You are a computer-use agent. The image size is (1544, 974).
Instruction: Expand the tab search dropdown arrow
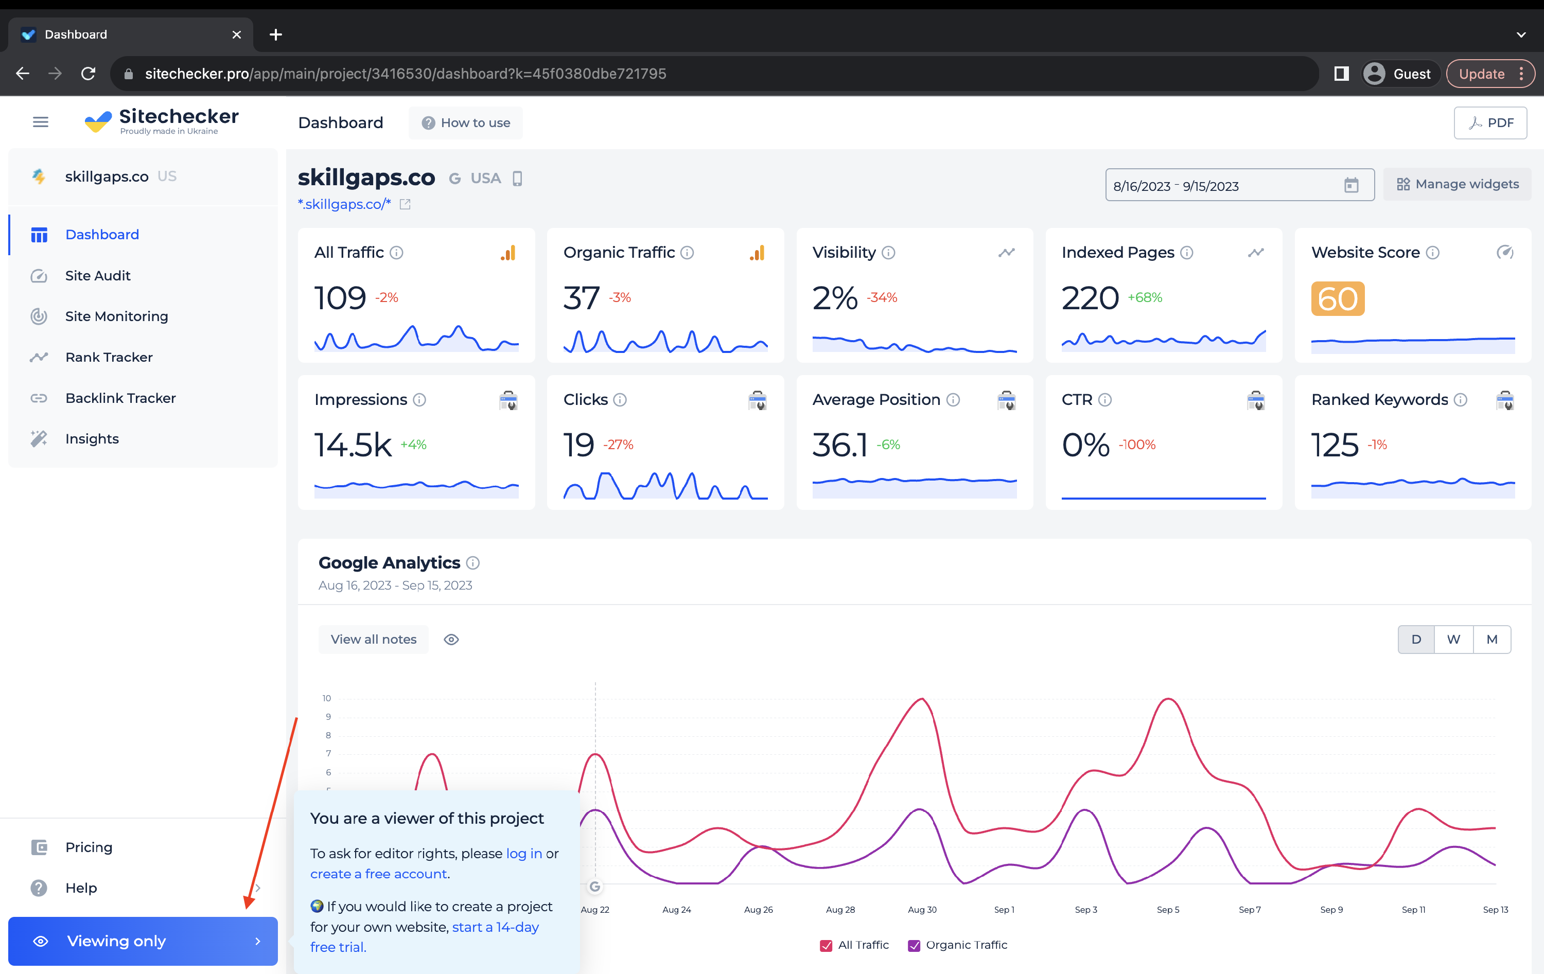[x=1521, y=34]
